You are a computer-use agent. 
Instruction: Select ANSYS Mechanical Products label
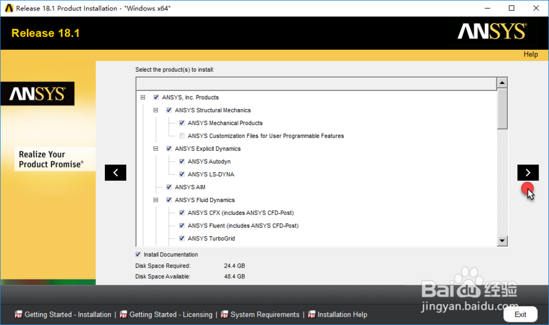[x=225, y=123]
